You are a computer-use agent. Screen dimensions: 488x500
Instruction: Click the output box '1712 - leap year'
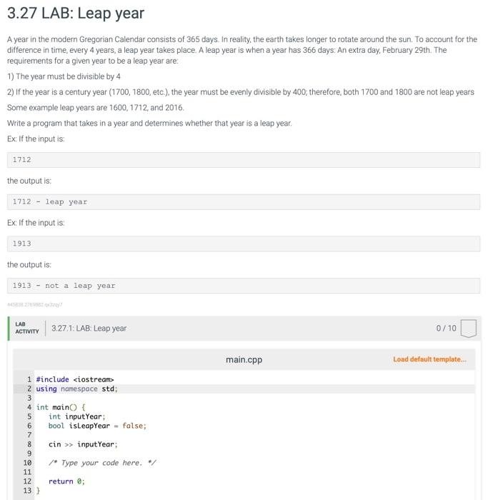244,202
